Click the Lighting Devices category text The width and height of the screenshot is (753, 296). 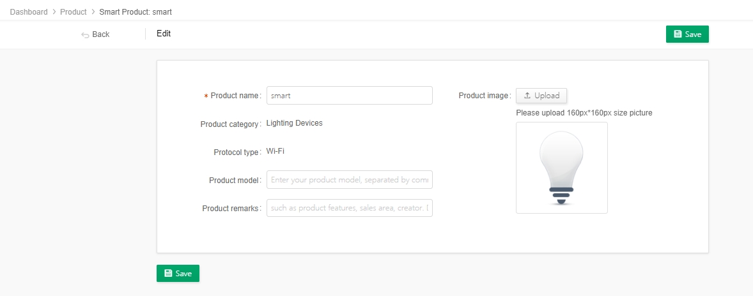pyautogui.click(x=295, y=123)
